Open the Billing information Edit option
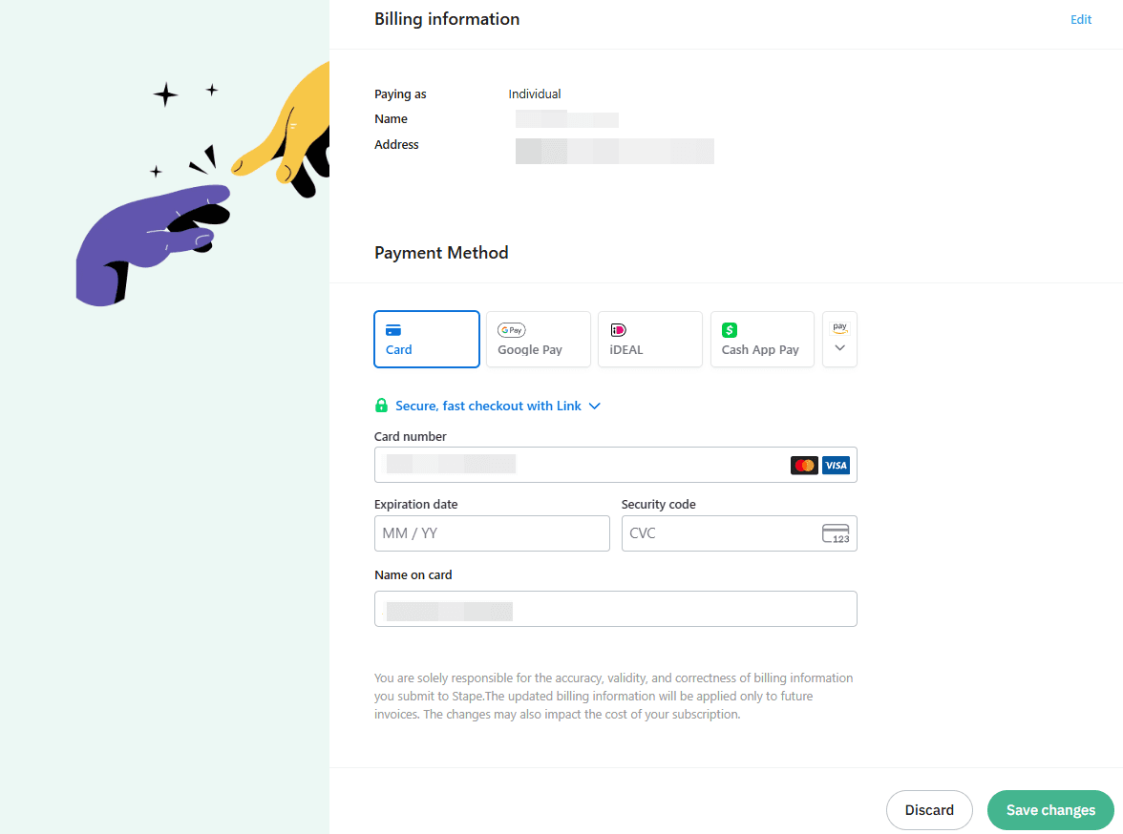Screen dimensions: 1123x834 [1080, 19]
